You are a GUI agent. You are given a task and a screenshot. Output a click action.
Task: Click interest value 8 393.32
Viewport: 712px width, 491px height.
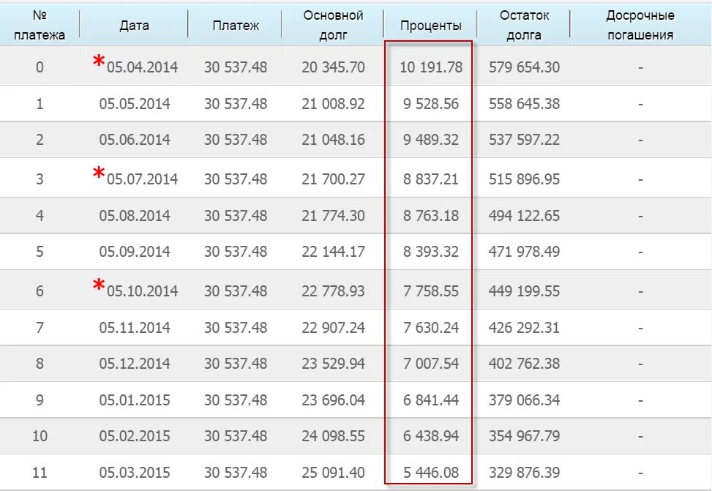click(x=431, y=251)
